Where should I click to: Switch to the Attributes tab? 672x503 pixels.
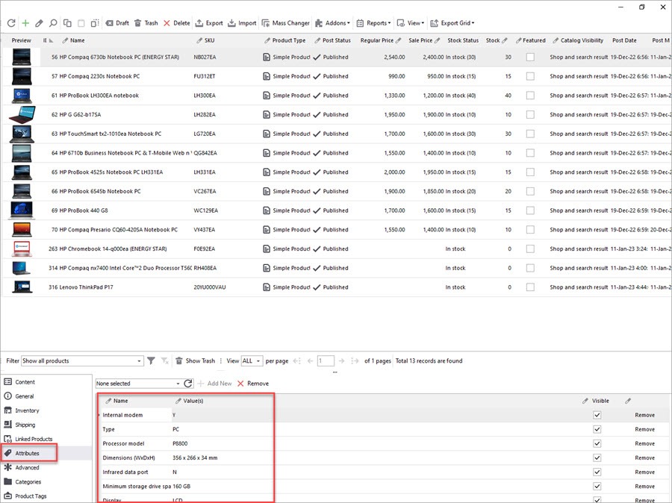27,453
